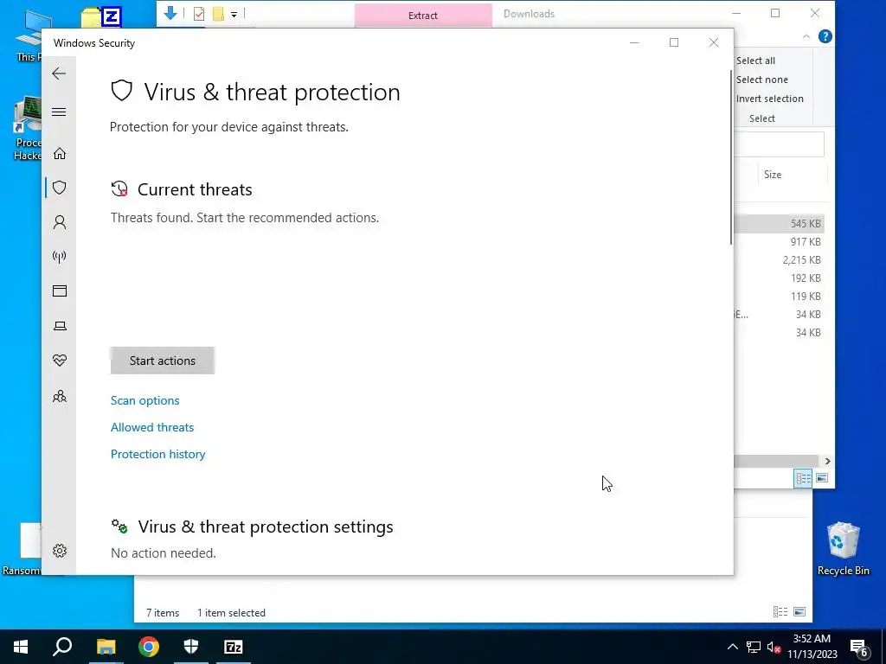Open quick access toolbar dropdown arrow

tap(234, 14)
